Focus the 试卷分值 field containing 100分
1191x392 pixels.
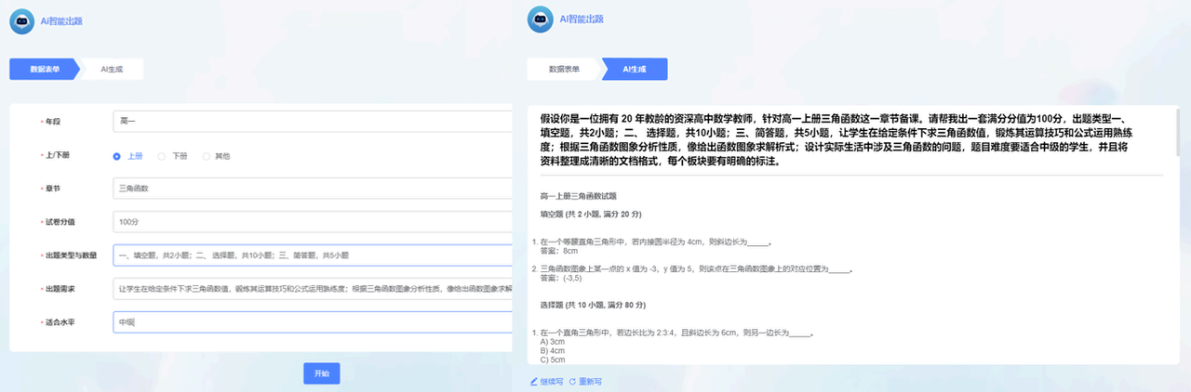point(312,222)
